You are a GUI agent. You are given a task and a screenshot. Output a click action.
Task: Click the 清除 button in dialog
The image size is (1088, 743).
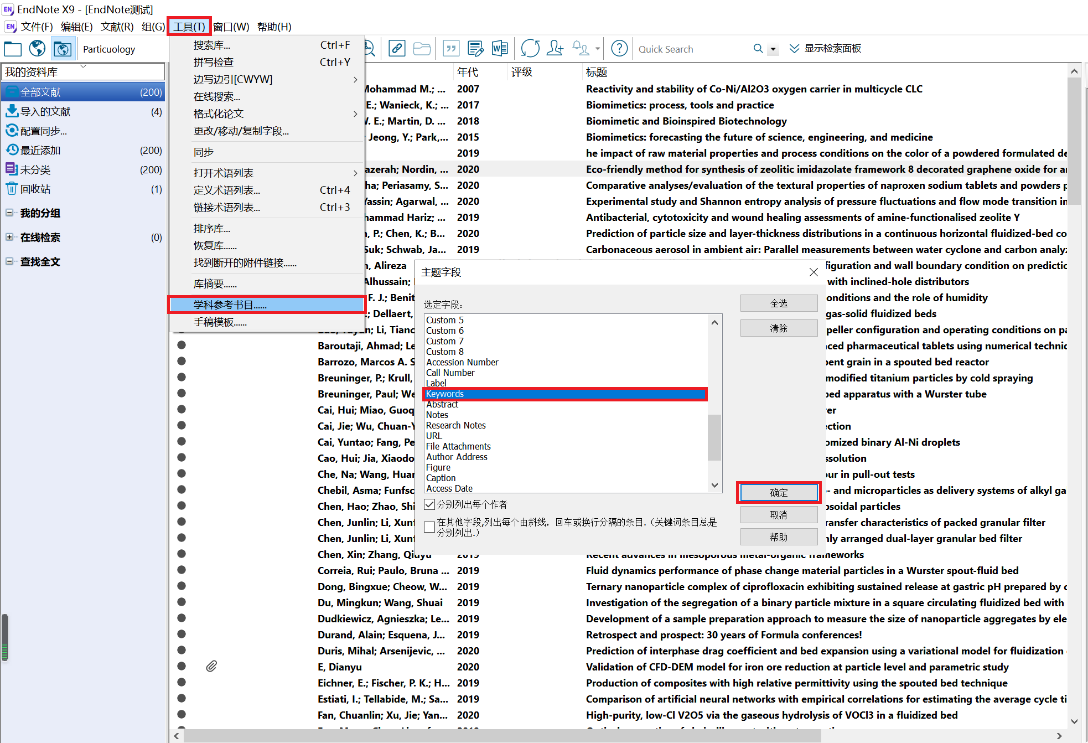(779, 328)
